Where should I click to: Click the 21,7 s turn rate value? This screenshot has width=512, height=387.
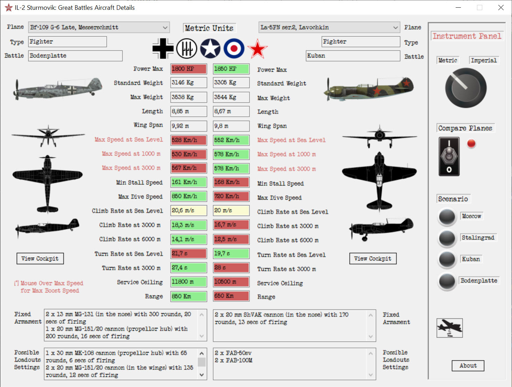pyautogui.click(x=189, y=253)
